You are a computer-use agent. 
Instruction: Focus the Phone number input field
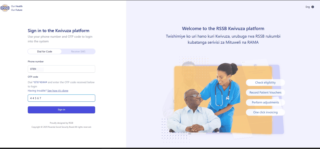[61, 69]
